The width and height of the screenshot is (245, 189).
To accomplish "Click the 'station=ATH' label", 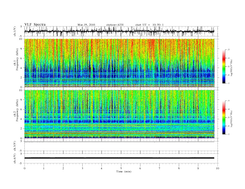I will click(115, 25).
